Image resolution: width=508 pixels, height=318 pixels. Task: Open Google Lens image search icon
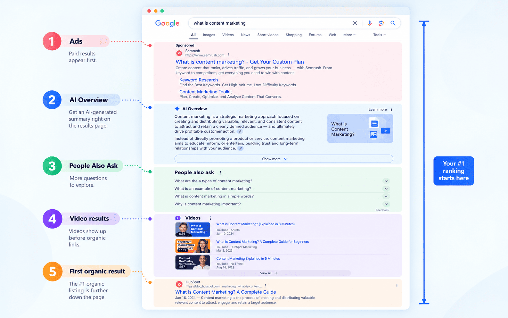pos(381,23)
